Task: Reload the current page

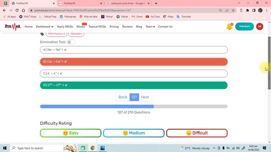Action: click(17, 10)
